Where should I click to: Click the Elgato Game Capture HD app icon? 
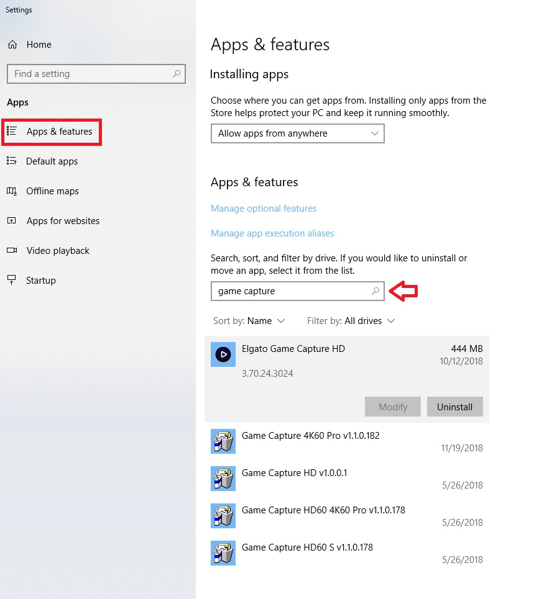(x=223, y=354)
